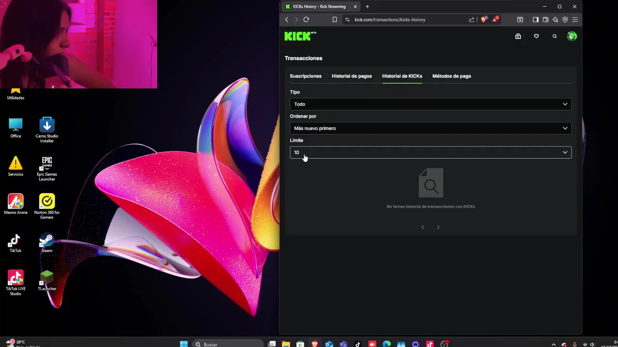Viewport: 618px width, 347px height.
Task: Click the Kick logo to go home
Action: 300,36
